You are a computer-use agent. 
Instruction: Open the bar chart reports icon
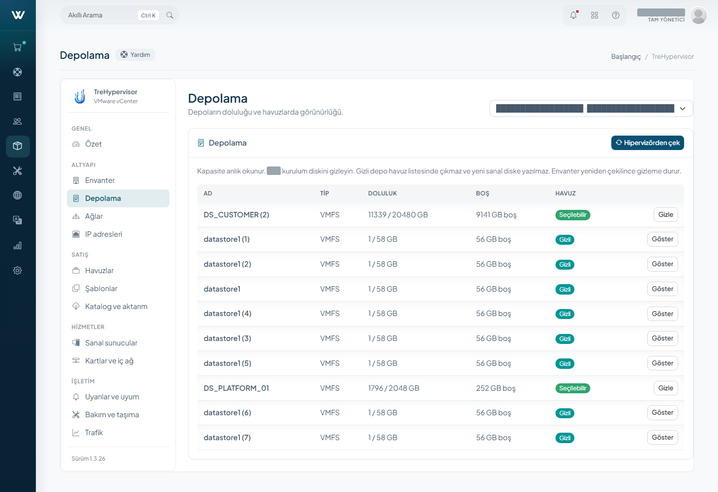tap(17, 245)
